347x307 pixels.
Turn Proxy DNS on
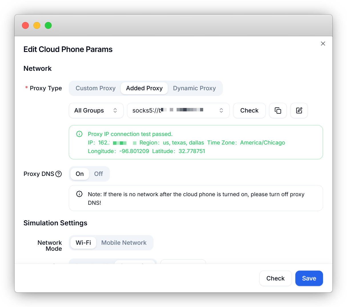80,174
